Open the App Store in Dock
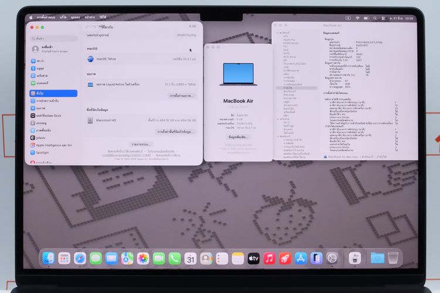Image resolution: width=440 pixels, height=293 pixels. (x=300, y=258)
